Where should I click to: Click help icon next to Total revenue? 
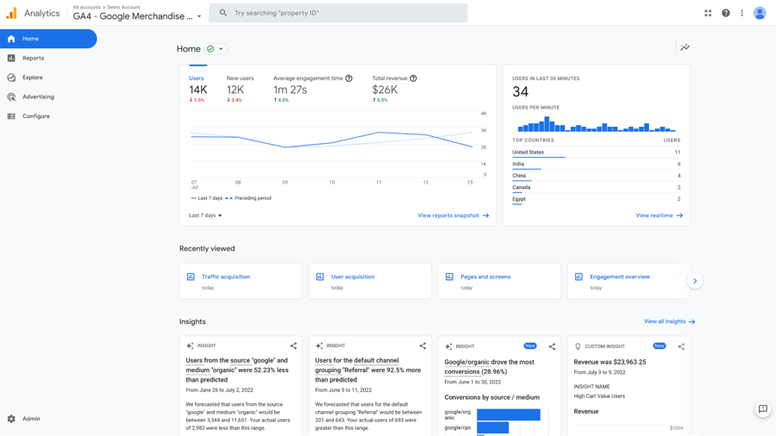pos(413,78)
